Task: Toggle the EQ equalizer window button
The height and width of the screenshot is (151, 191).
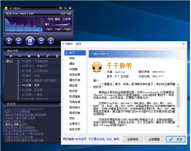Action: pos(59,30)
